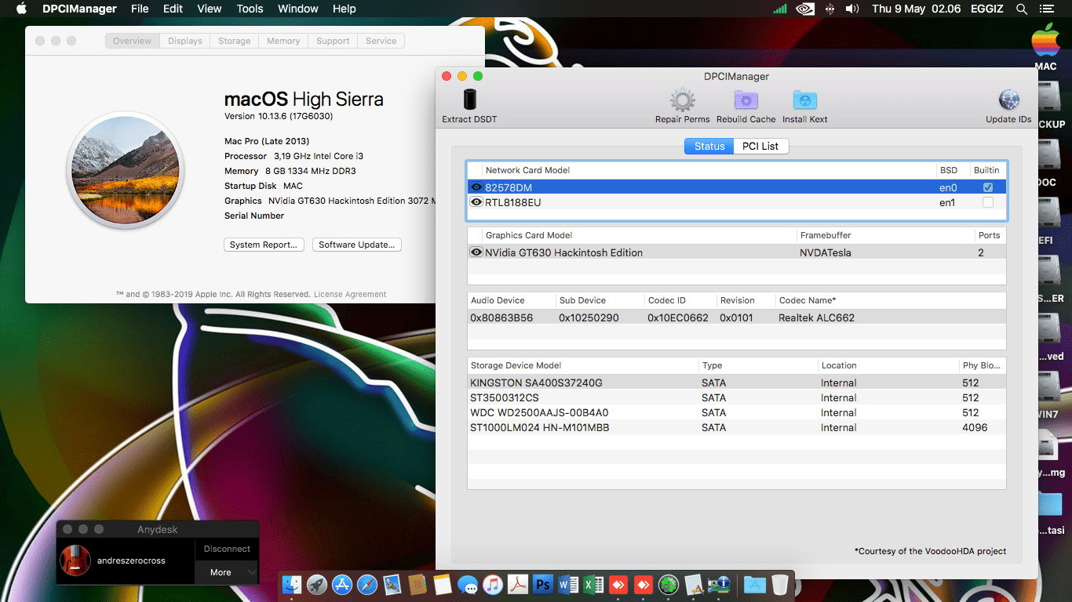This screenshot has height=602, width=1072.
Task: Open Service tab in About This Mac
Action: [x=381, y=41]
